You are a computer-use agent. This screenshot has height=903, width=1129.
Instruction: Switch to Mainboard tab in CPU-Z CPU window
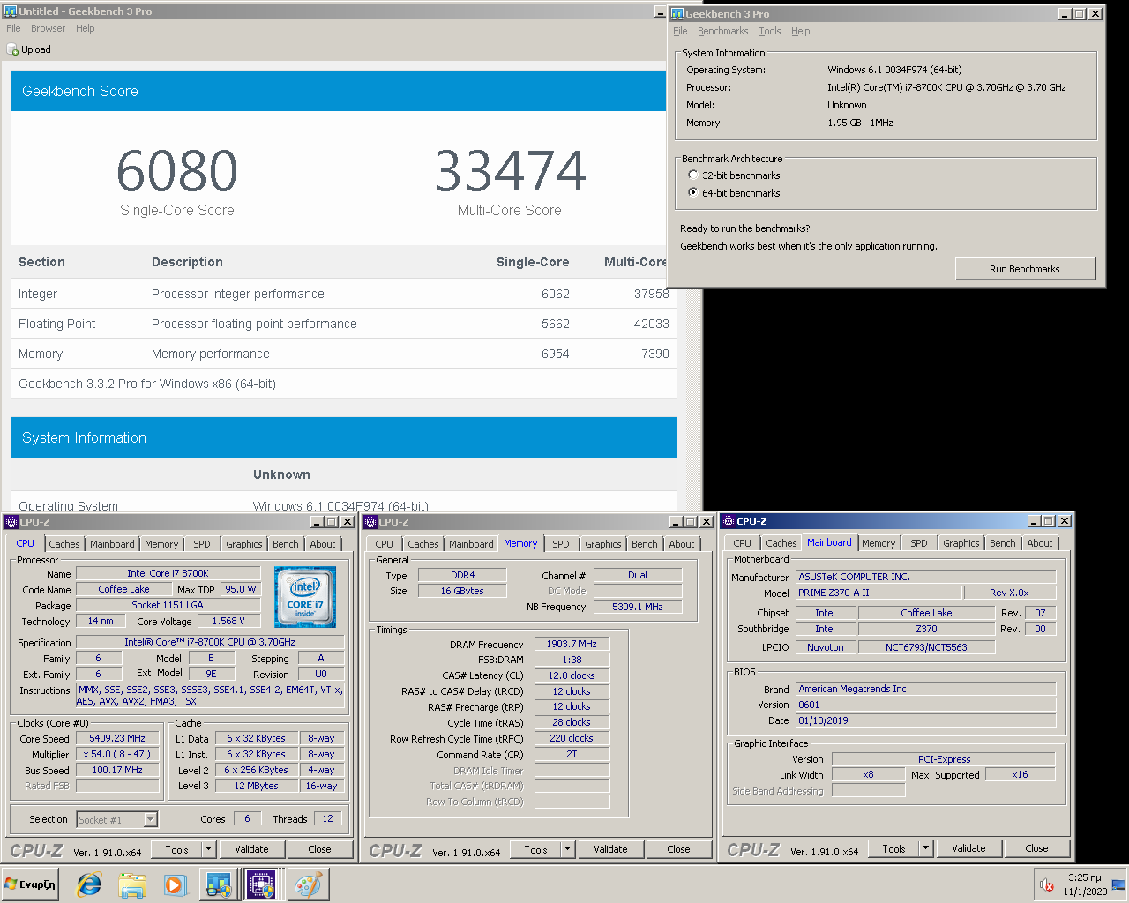click(112, 544)
